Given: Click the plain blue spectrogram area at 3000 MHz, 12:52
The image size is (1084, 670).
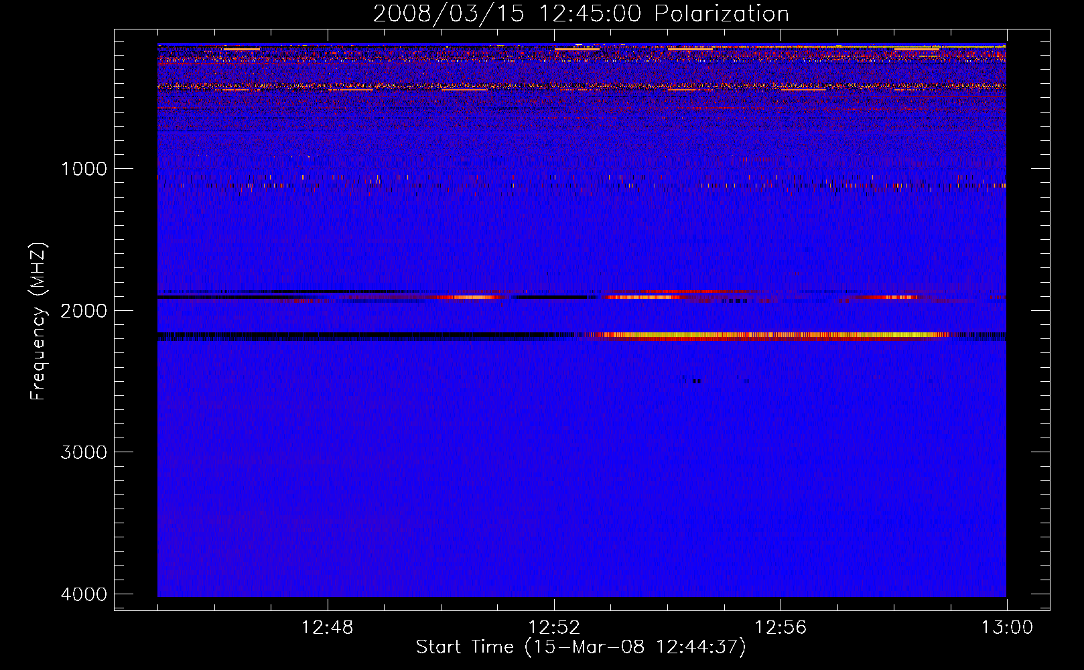Looking at the screenshot, I should coord(554,452).
